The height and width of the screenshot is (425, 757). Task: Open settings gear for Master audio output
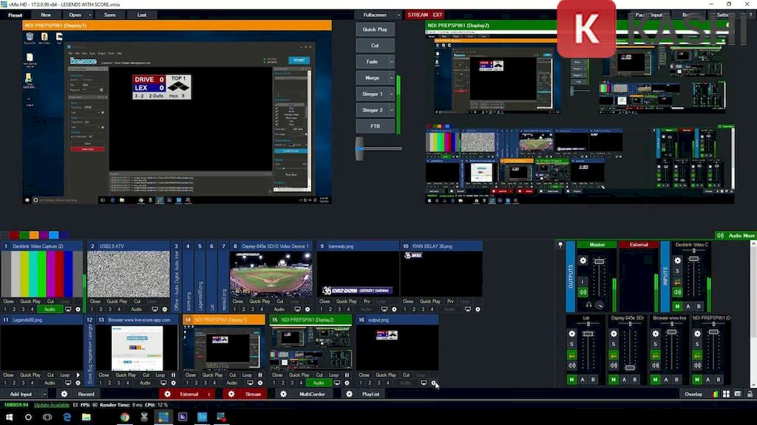(583, 260)
